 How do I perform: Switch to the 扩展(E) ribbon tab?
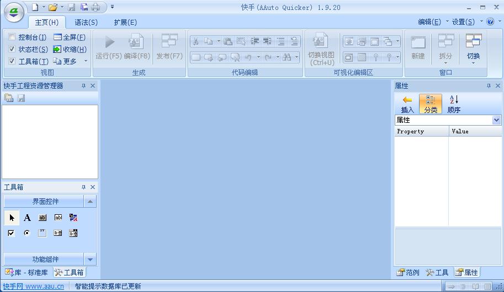[125, 23]
